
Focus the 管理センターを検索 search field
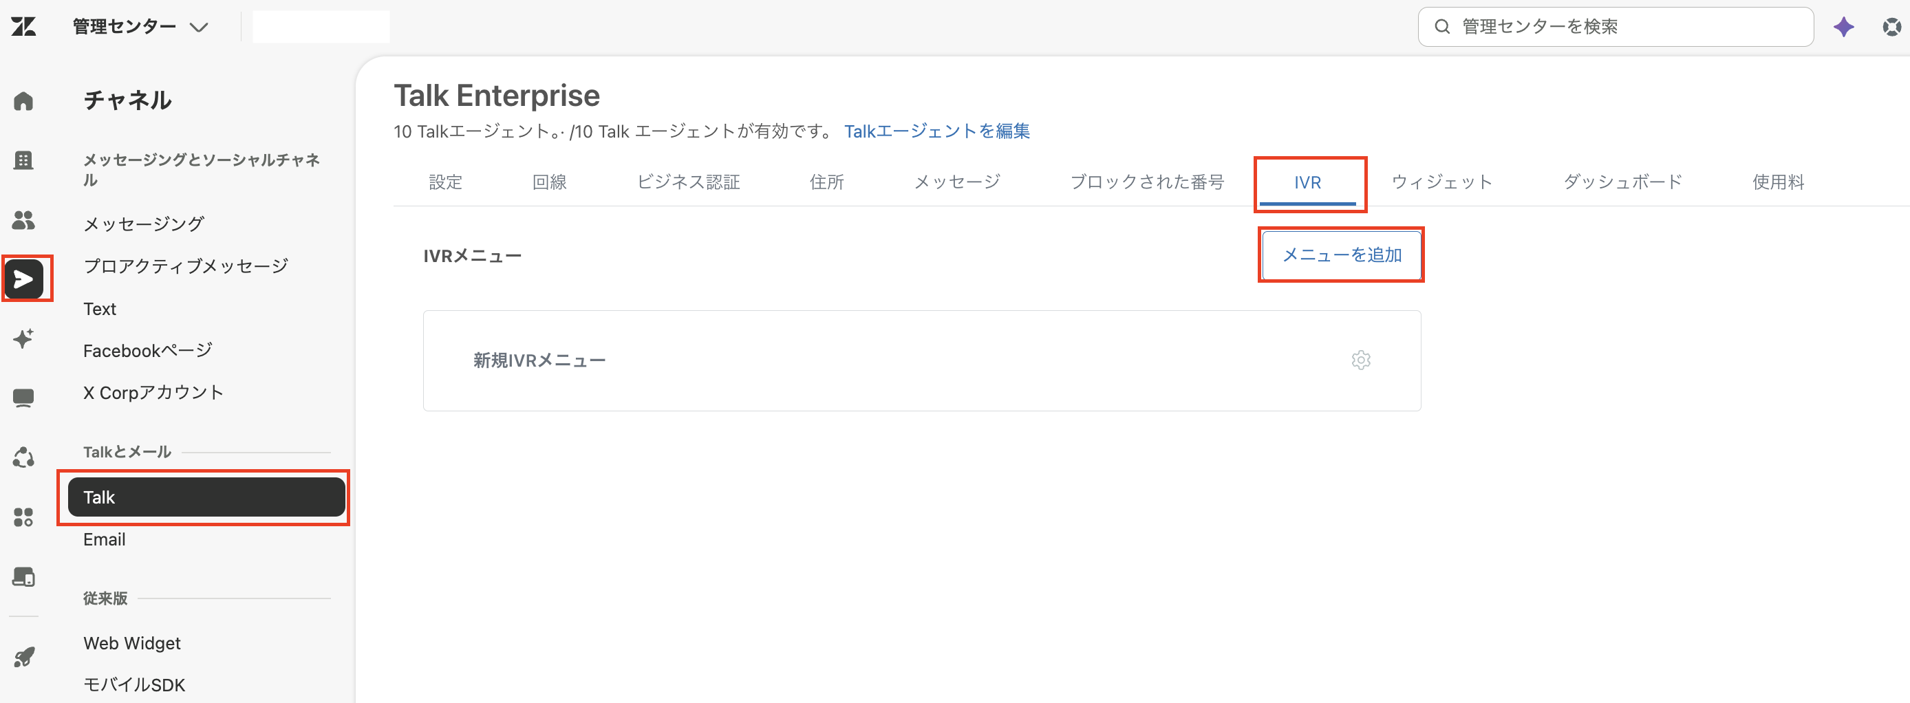tap(1616, 28)
